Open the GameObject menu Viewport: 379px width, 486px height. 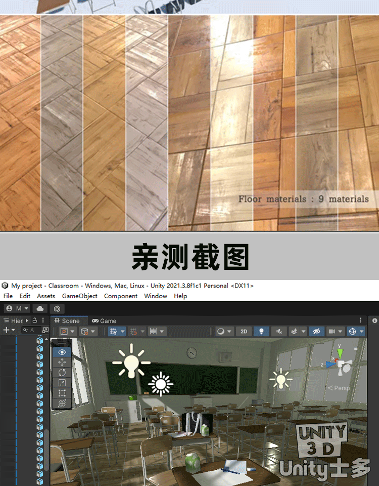[x=79, y=296]
